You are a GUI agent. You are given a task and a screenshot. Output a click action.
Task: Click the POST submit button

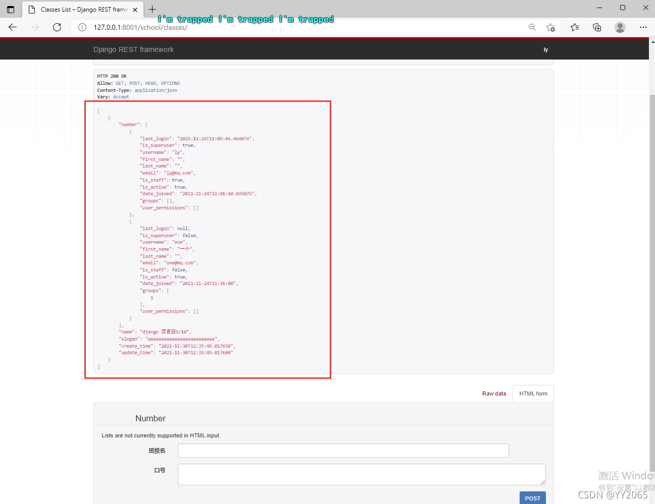tap(533, 498)
